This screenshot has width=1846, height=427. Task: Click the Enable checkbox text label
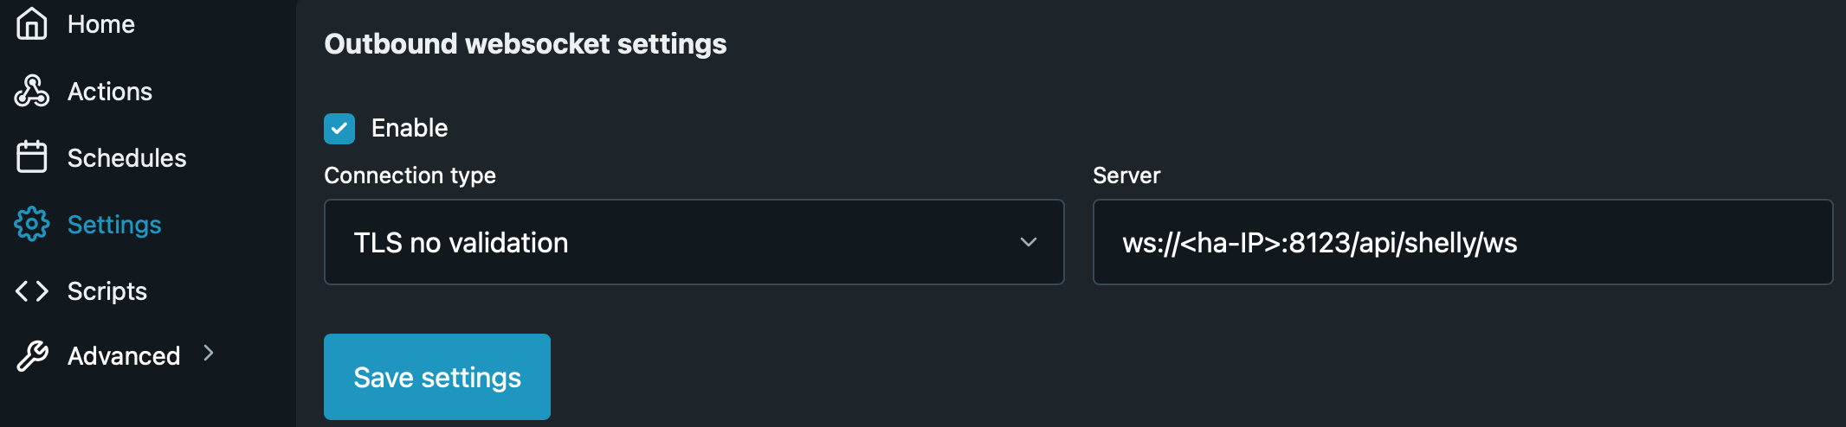[x=410, y=128]
